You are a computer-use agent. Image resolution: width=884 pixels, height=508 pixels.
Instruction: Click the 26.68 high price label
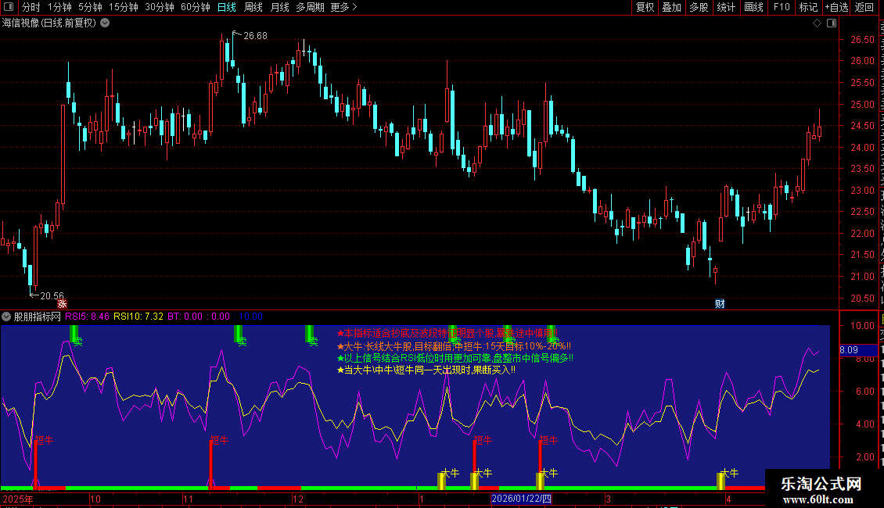tap(255, 36)
